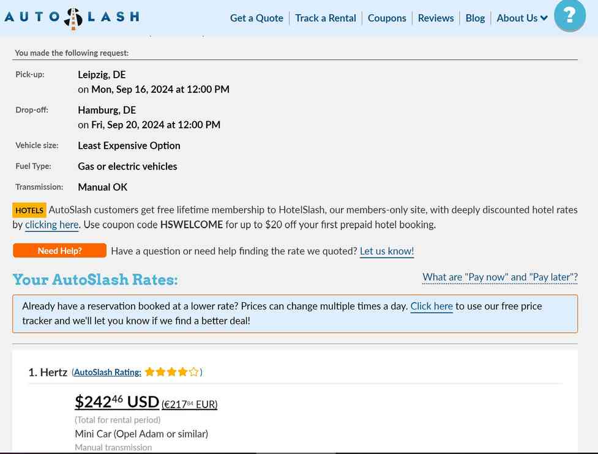
Task: Click the 'Gas or electric vehicles' fuel type value
Action: pyautogui.click(x=127, y=166)
